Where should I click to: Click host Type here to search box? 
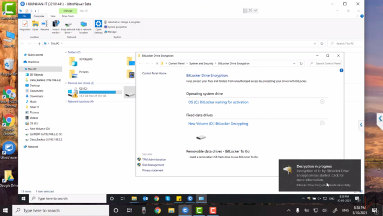61,210
